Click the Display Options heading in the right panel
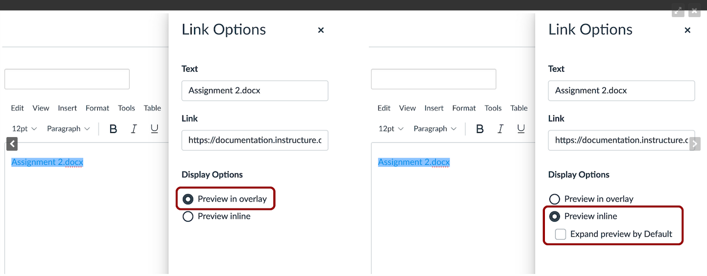 [579, 175]
